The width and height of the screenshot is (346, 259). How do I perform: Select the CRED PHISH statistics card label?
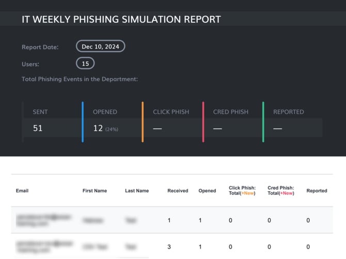(230, 112)
